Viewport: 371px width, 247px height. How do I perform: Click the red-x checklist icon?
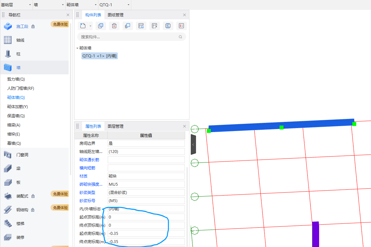182,26
